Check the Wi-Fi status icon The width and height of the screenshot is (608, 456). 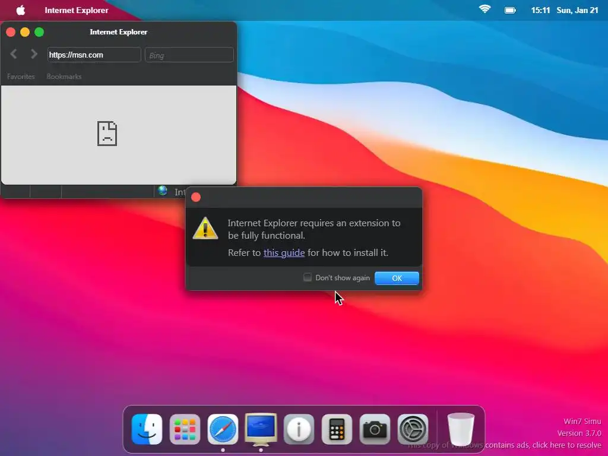[484, 9]
